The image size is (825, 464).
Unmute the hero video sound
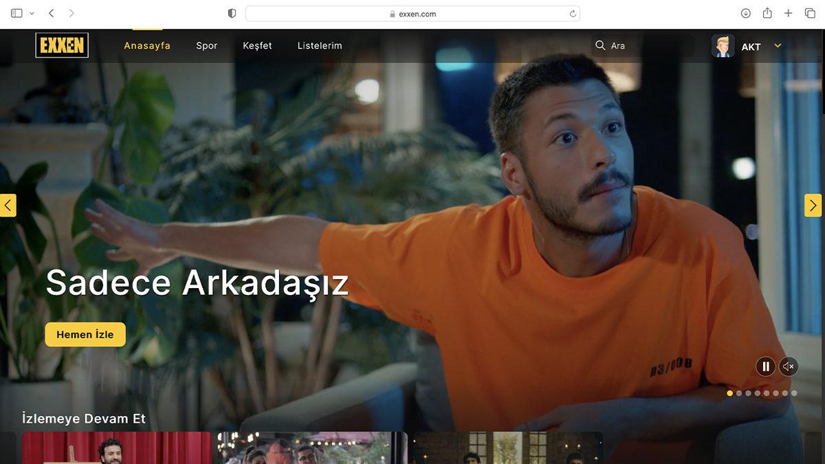(x=789, y=366)
